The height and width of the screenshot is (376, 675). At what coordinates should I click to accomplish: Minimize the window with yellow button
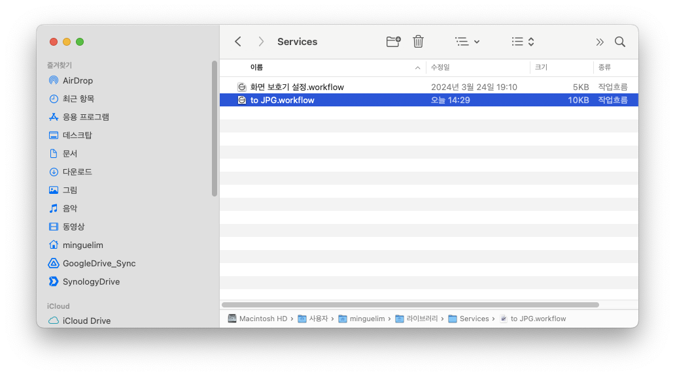[x=67, y=42]
